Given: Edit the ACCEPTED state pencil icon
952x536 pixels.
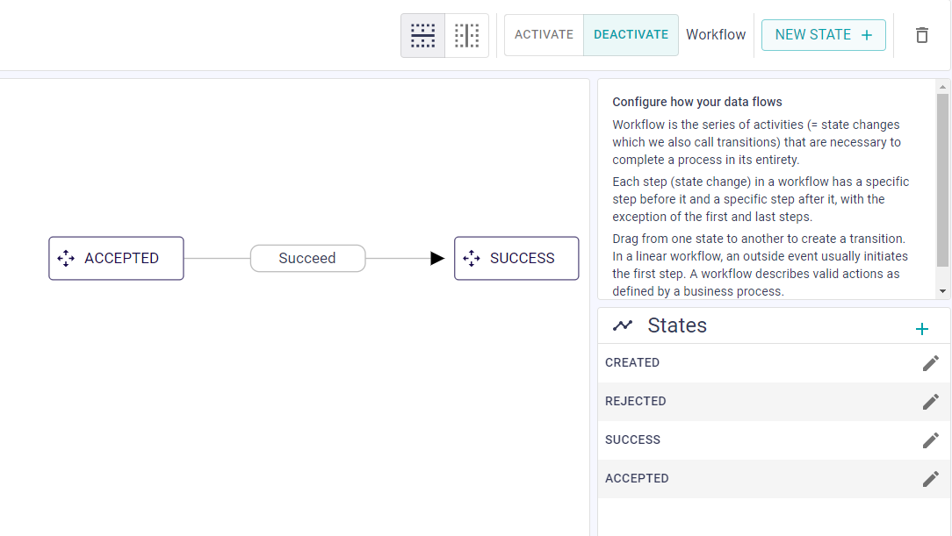Looking at the screenshot, I should tap(930, 479).
